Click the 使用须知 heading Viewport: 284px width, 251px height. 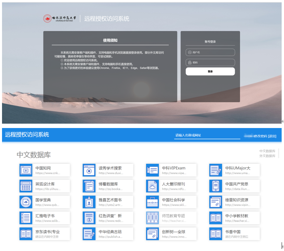tap(110, 40)
